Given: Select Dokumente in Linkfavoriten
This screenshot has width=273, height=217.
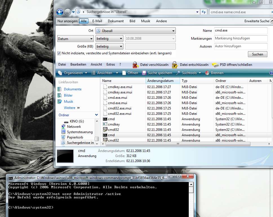Looking at the screenshot, I should (x=73, y=89).
